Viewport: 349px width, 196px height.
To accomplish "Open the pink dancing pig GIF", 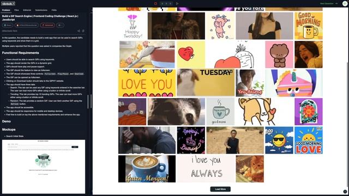I will [x=220, y=26].
